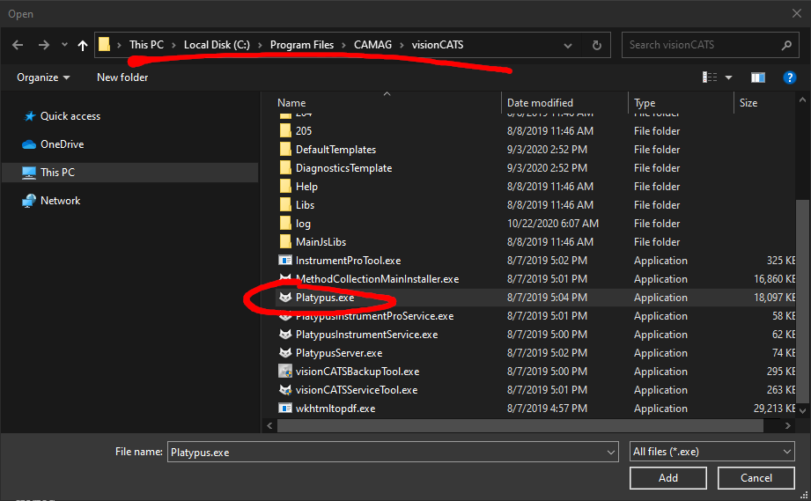Toggle the preview pane icon

(x=758, y=77)
